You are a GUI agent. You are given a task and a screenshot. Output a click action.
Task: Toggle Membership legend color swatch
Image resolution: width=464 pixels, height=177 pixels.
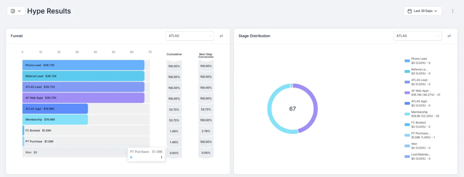point(407,114)
